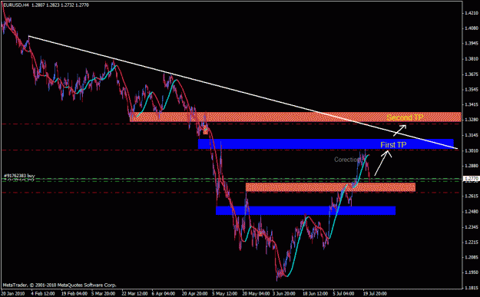Click the 1.2215 price scale value
Image resolution: width=480 pixels, height=297 pixels.
point(472,242)
